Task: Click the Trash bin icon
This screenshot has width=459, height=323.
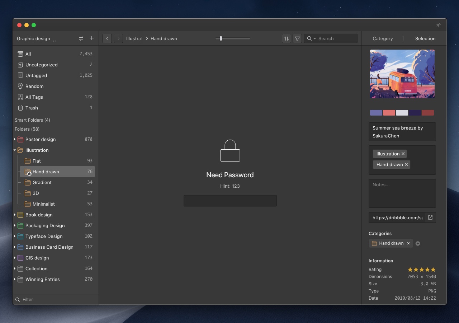Action: coord(20,108)
